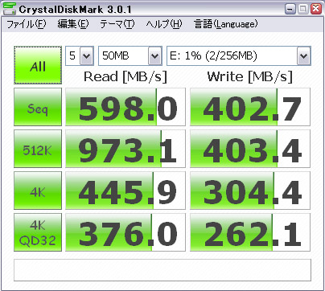325x291 pixels.
Task: Run the 4K QD32 test button
Action: coord(38,232)
